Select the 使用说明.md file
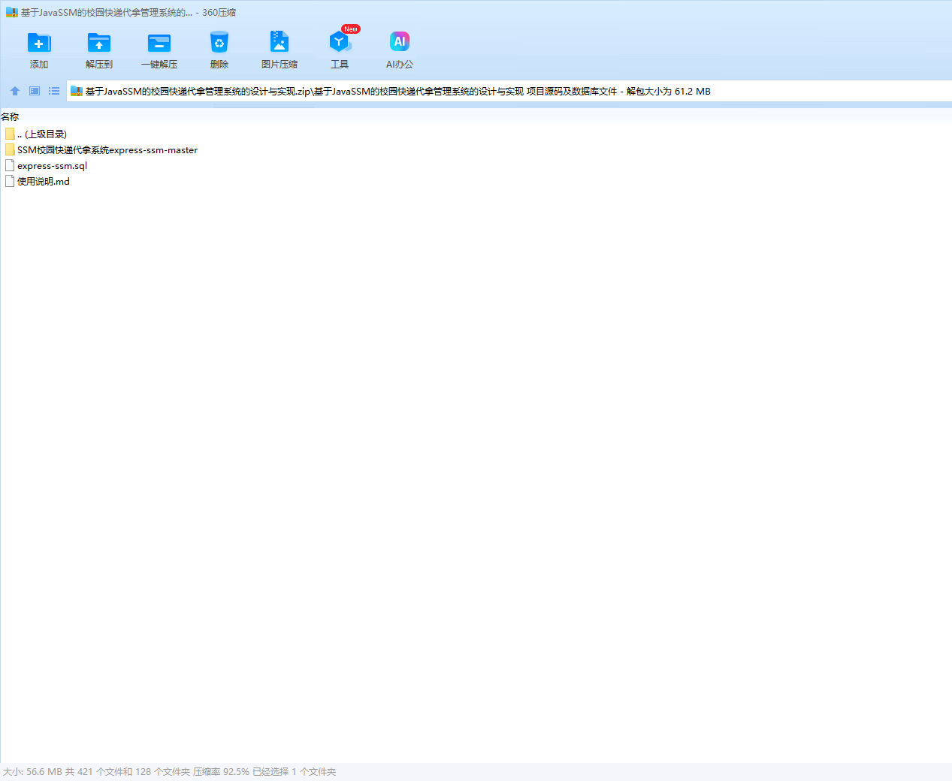The width and height of the screenshot is (952, 781). [x=38, y=182]
